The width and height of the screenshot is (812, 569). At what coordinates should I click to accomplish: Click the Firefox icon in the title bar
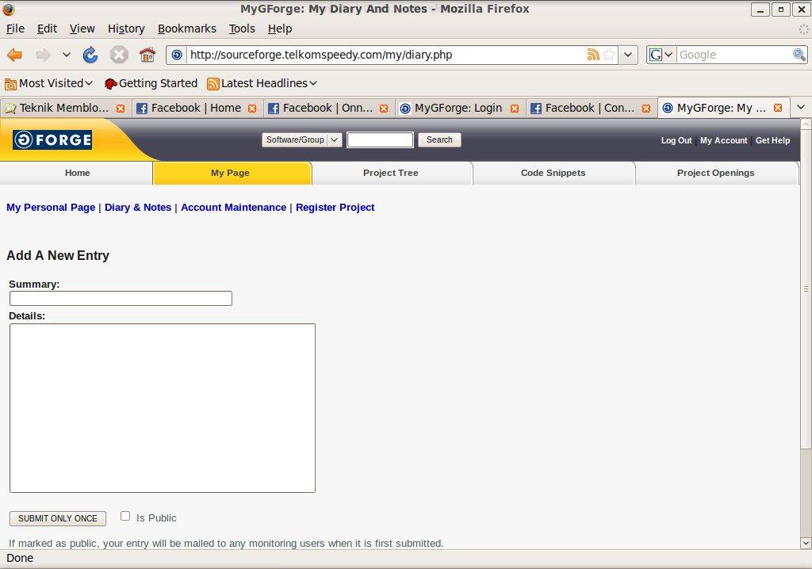tap(8, 9)
